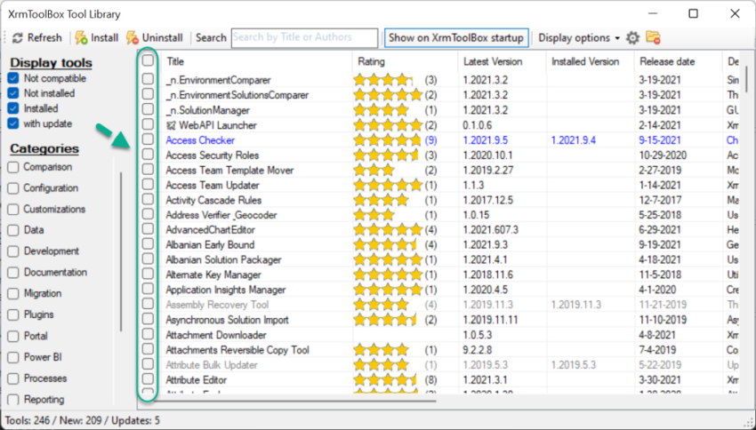The height and width of the screenshot is (430, 756).
Task: Click the Categories panel vertical scrollbar
Action: point(121,251)
